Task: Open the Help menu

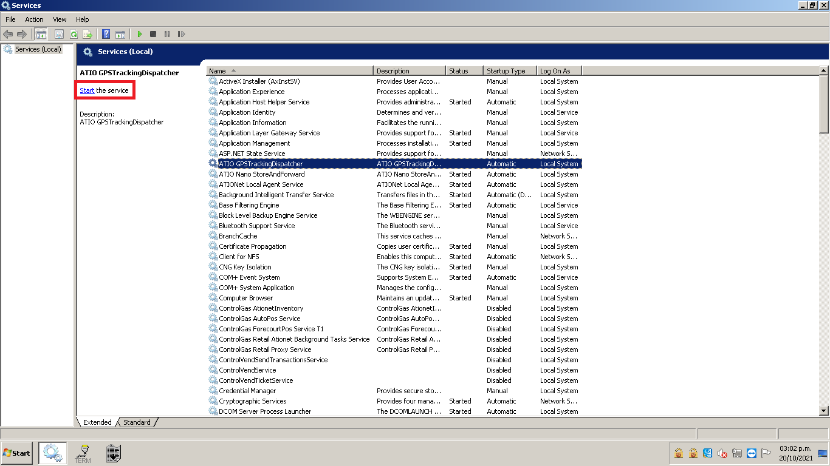Action: pos(83,19)
